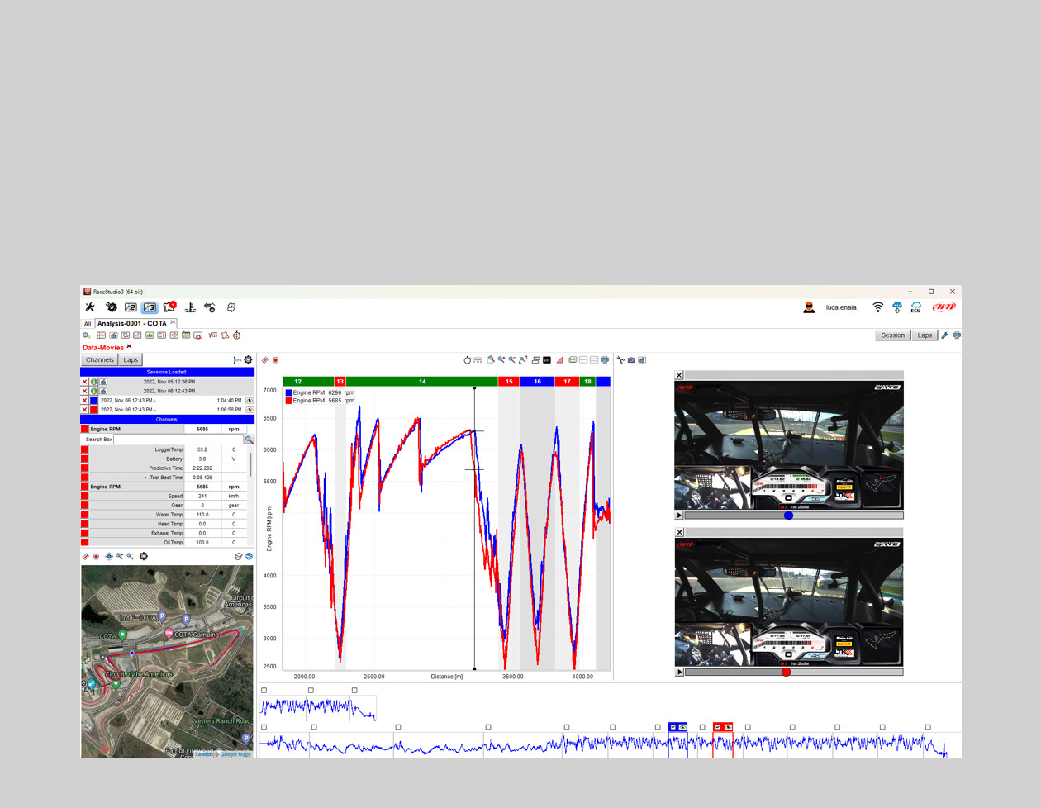Click the map settings gear icon
Viewport: 1041px width, 808px height.
[x=144, y=556]
